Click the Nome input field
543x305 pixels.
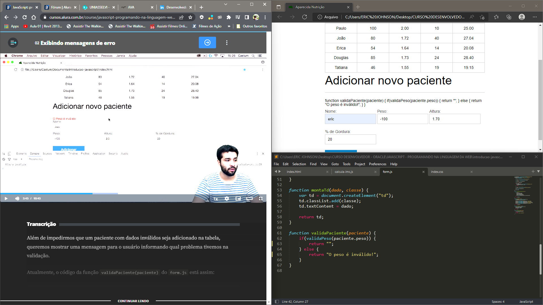(x=350, y=119)
